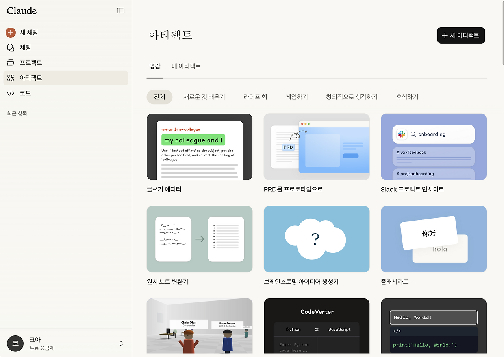Switch to the 내 아티팩트 tab
Image resolution: width=504 pixels, height=357 pixels.
[x=186, y=66]
